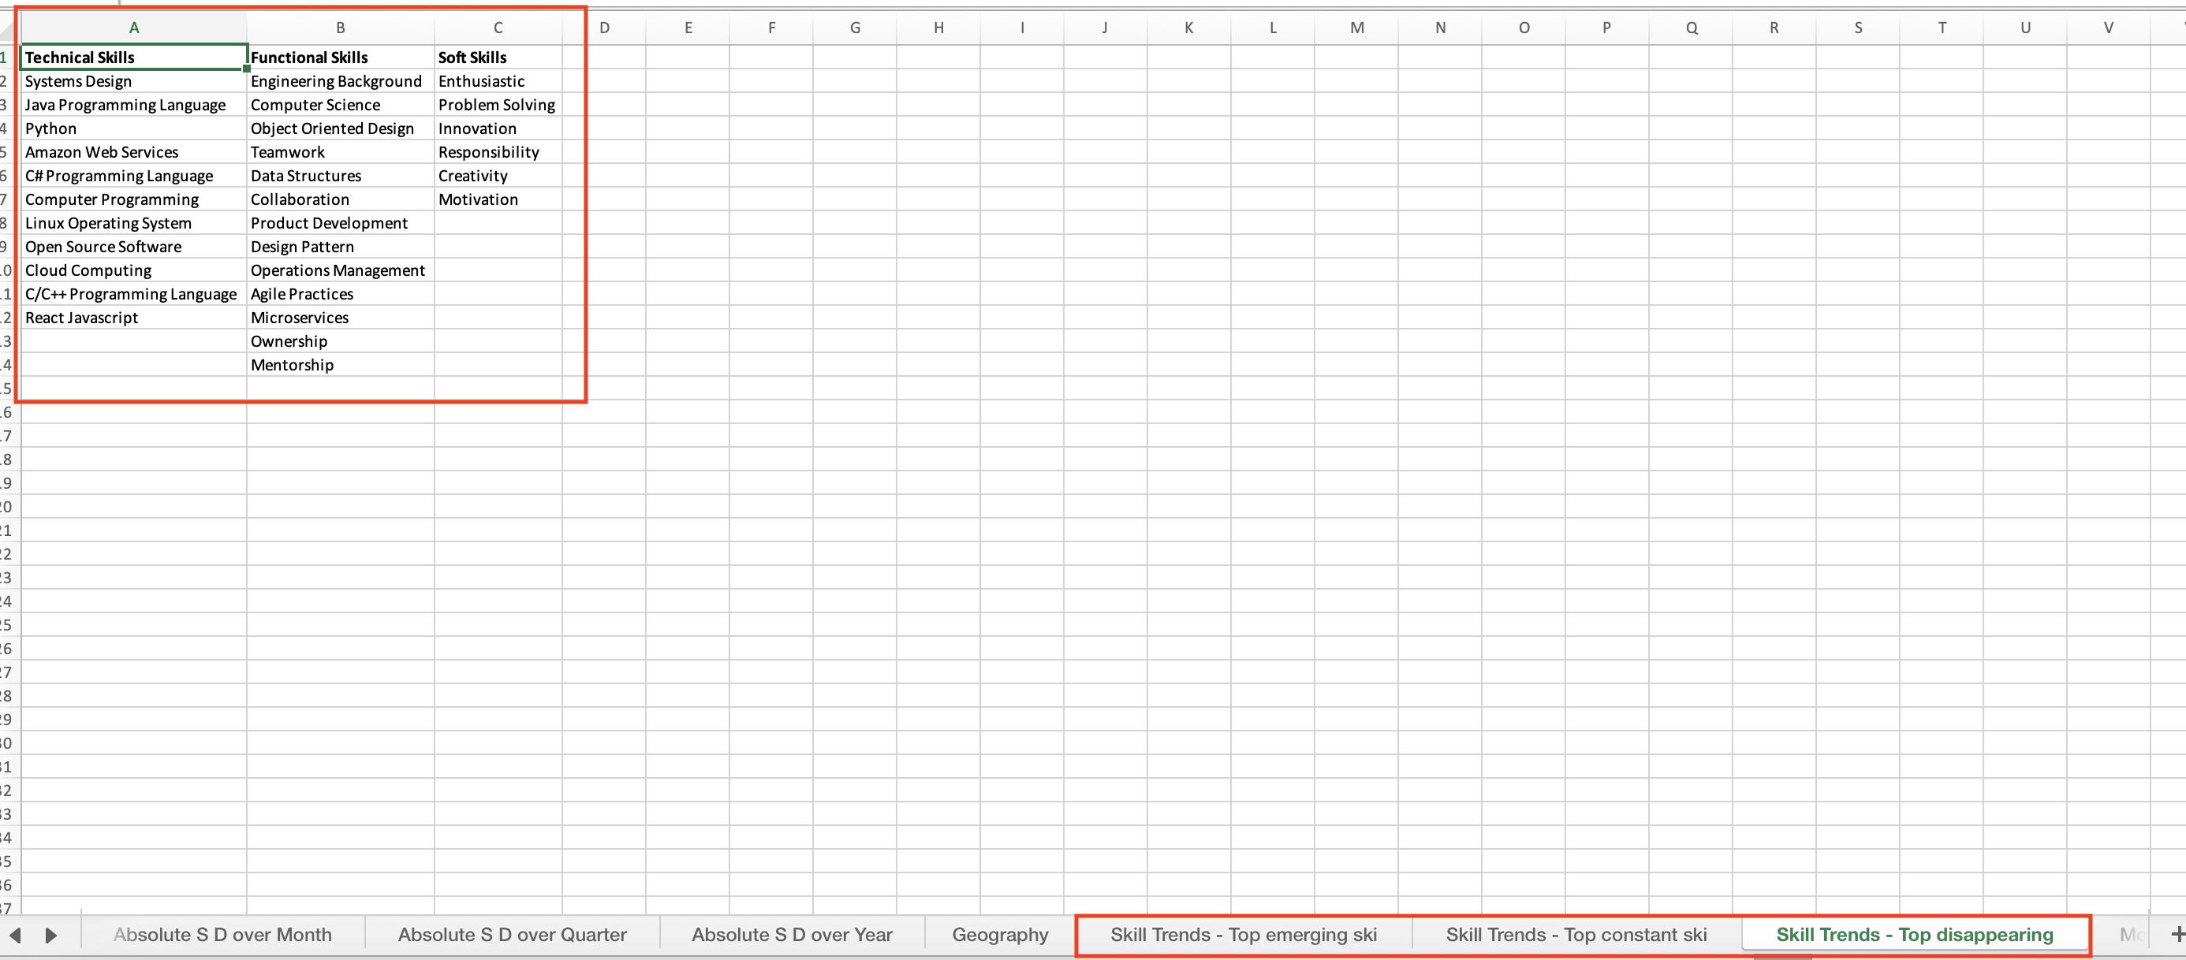This screenshot has height=960, width=2186.
Task: Switch to the Geography sheet tab
Action: tap(1000, 935)
